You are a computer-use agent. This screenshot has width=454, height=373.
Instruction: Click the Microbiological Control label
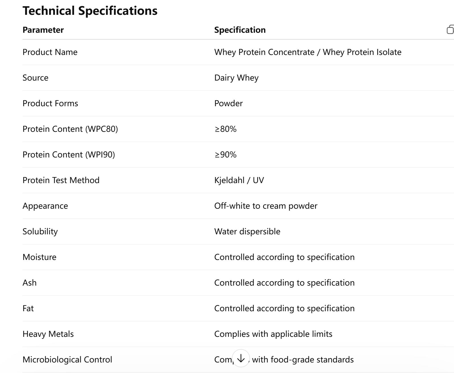(67, 360)
